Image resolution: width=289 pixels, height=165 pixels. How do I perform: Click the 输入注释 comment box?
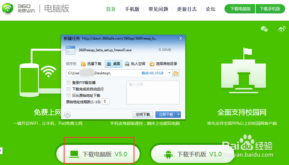pos(153,92)
